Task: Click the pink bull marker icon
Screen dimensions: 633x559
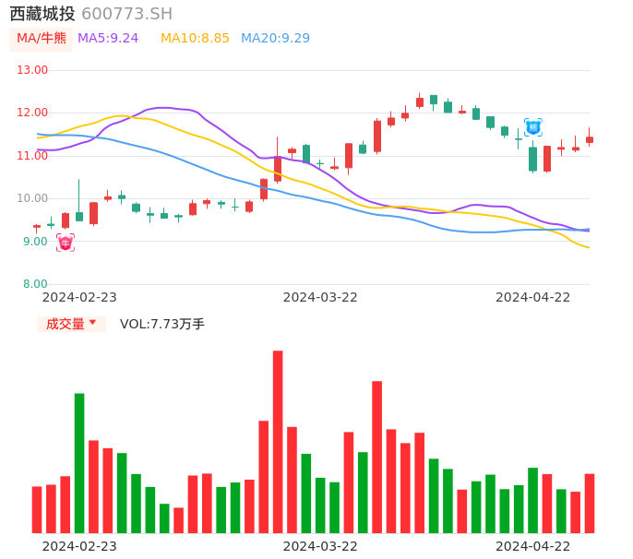Action: point(66,243)
